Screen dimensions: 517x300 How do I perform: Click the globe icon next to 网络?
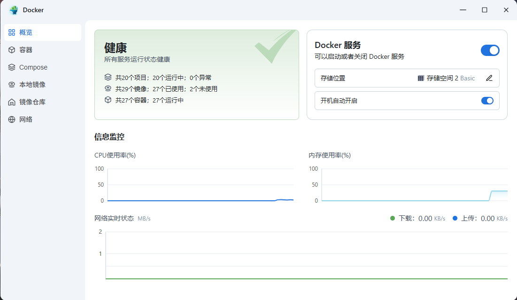click(x=11, y=119)
